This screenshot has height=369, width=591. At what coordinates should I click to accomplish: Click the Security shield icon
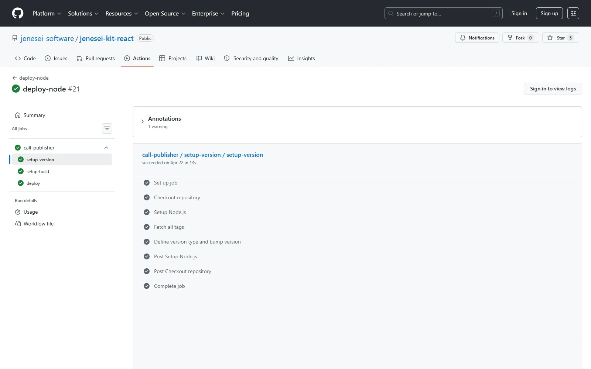[x=227, y=58]
